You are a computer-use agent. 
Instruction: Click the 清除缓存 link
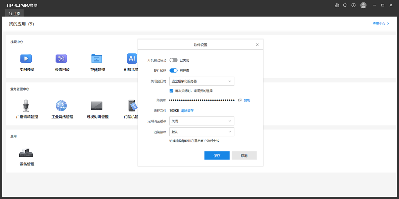coord(187,110)
